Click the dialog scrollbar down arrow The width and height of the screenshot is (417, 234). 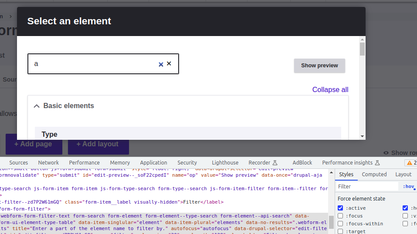362,136
